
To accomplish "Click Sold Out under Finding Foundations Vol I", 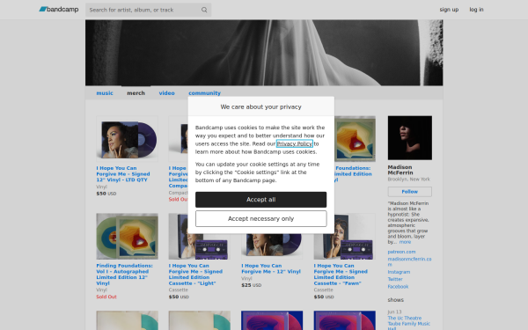I will (x=106, y=297).
